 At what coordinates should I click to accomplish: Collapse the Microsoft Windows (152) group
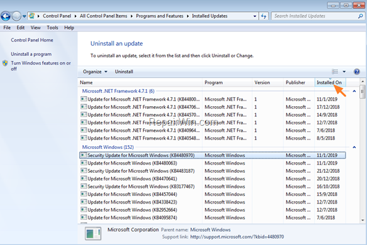pyautogui.click(x=354, y=147)
